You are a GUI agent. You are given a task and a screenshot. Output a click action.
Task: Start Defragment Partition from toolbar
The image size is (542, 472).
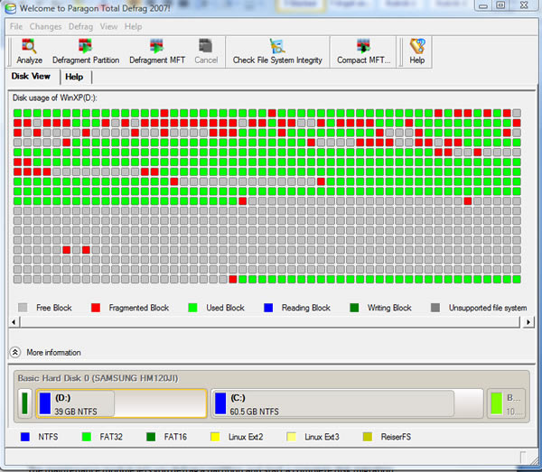(x=86, y=51)
